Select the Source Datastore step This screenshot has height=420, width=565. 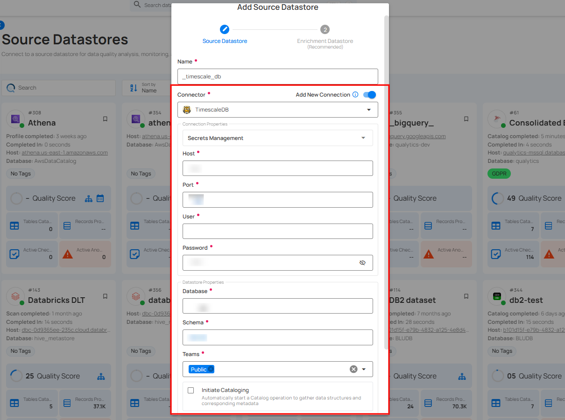pyautogui.click(x=225, y=29)
